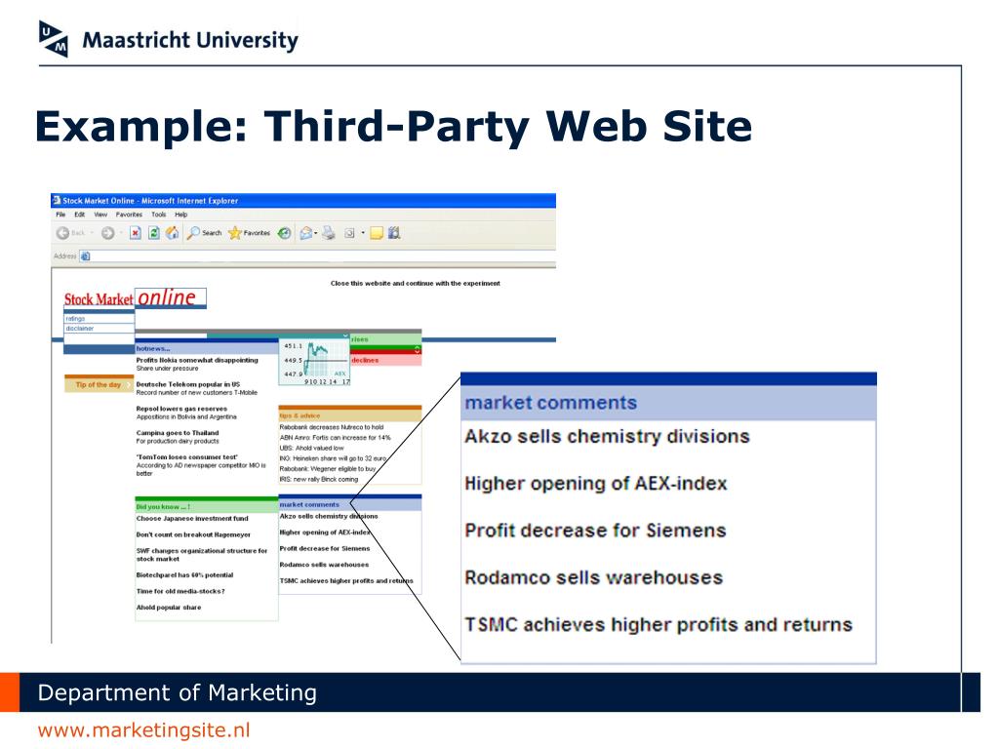
Task: Open the Tools menu
Action: tap(159, 215)
